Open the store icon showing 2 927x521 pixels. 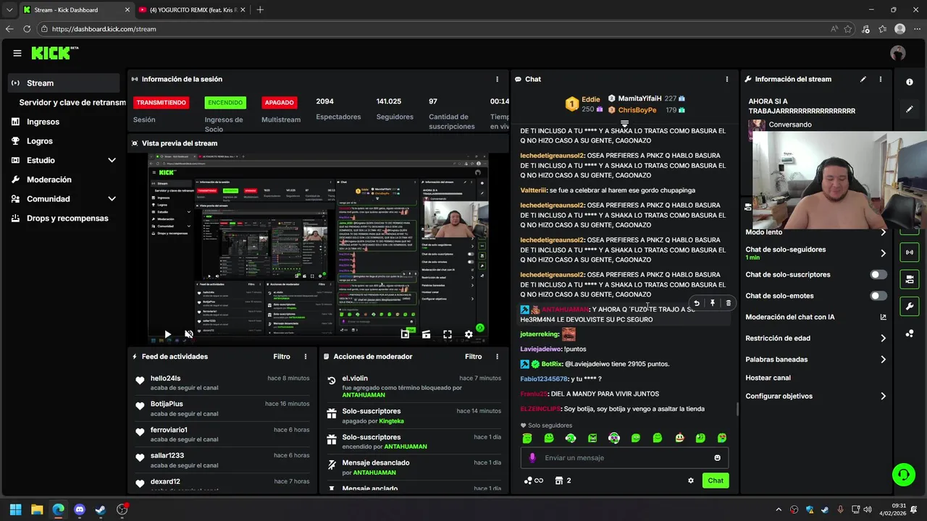coord(563,480)
